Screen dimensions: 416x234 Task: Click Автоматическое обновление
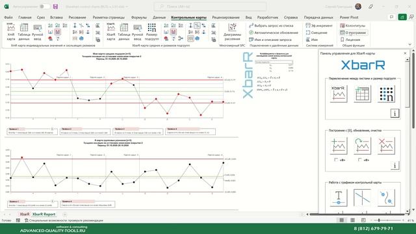pos(274,32)
